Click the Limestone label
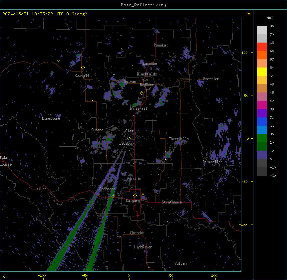Image resolution: width=287 pixels, height=280 pixels. pyautogui.click(x=51, y=118)
